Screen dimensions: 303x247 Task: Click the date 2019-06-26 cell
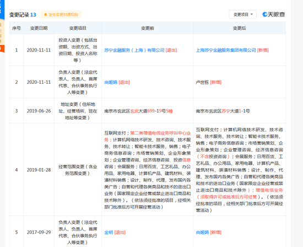point(39,111)
